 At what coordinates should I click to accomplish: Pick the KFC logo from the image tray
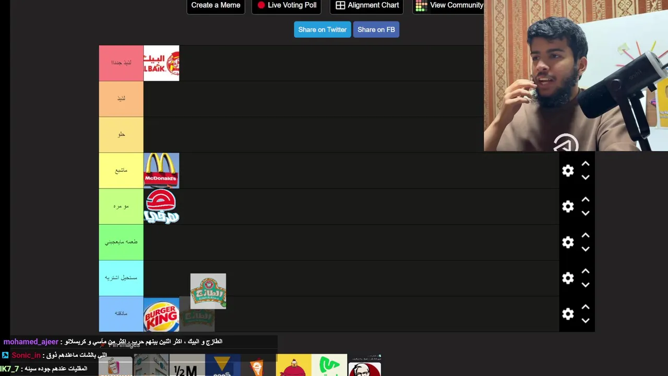tap(364, 366)
